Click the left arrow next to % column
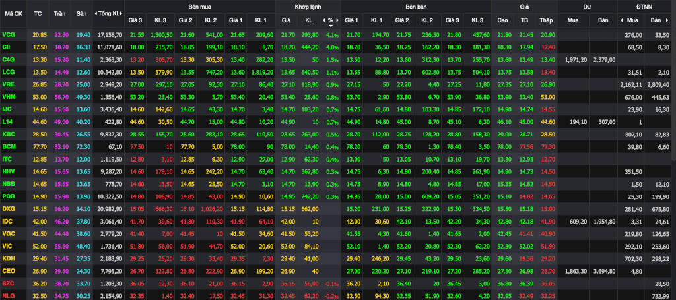 (323, 20)
